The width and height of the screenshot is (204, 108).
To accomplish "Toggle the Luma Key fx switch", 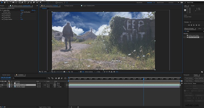I will [2, 10].
